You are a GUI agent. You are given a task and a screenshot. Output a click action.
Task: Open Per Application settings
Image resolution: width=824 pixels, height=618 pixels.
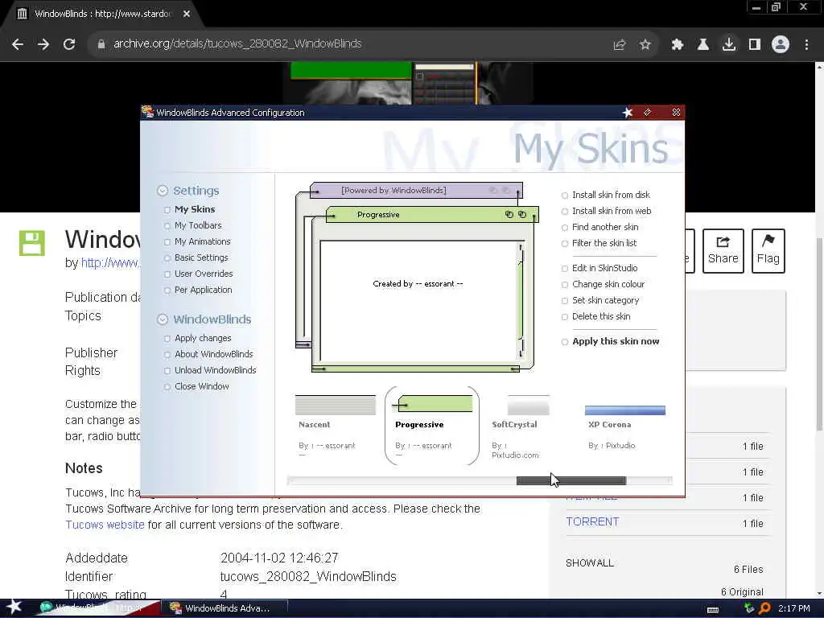(x=203, y=290)
